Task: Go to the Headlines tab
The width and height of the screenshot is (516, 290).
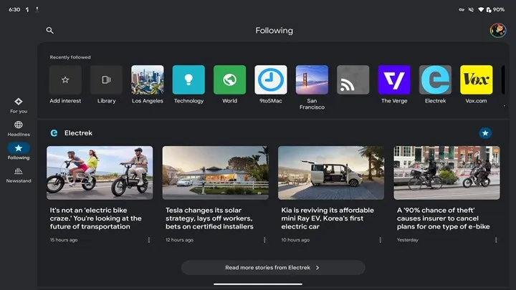Action: tap(19, 129)
